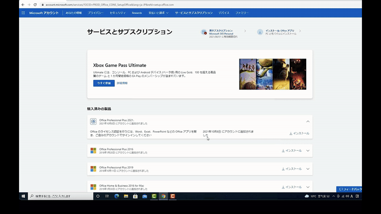Click the Xbox Game Pass Ultimate heading

point(120,65)
